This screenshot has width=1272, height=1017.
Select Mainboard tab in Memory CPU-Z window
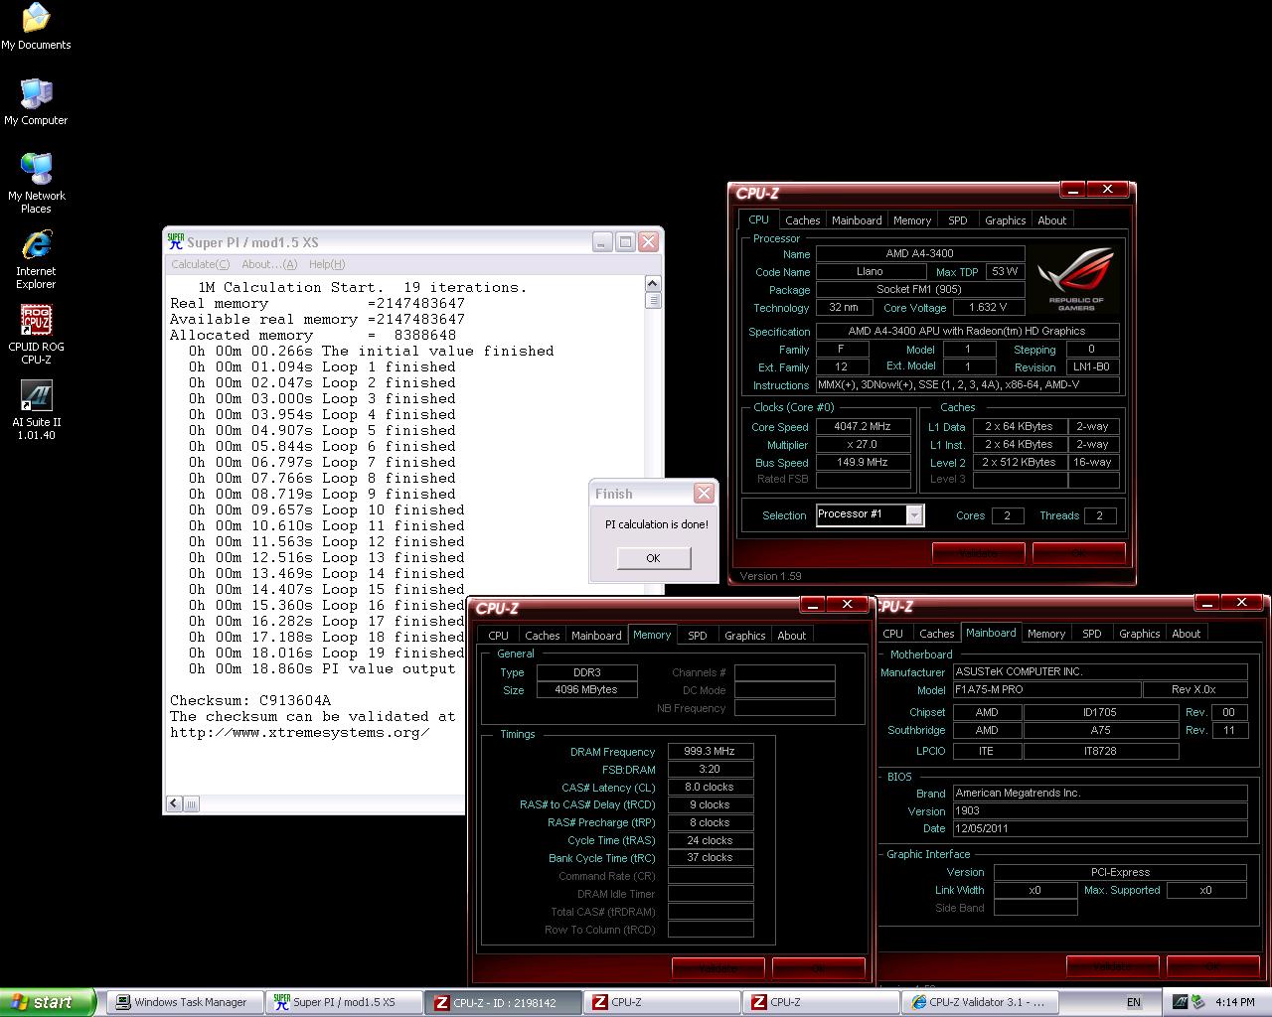[x=596, y=636]
